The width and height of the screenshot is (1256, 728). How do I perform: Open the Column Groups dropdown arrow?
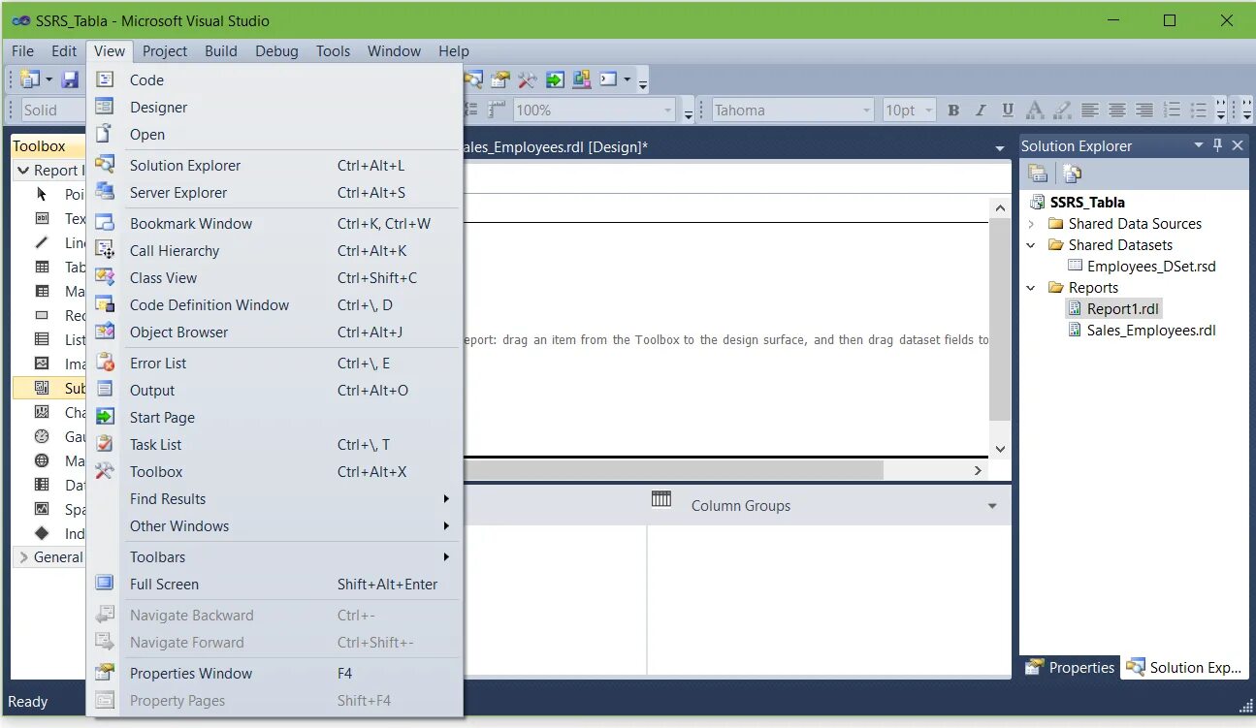point(992,506)
